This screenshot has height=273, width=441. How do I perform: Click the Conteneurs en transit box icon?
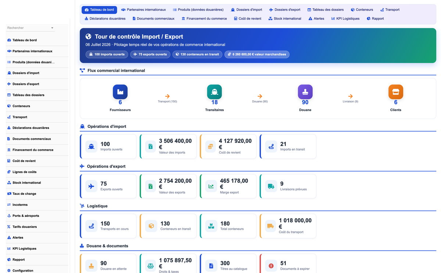click(151, 226)
